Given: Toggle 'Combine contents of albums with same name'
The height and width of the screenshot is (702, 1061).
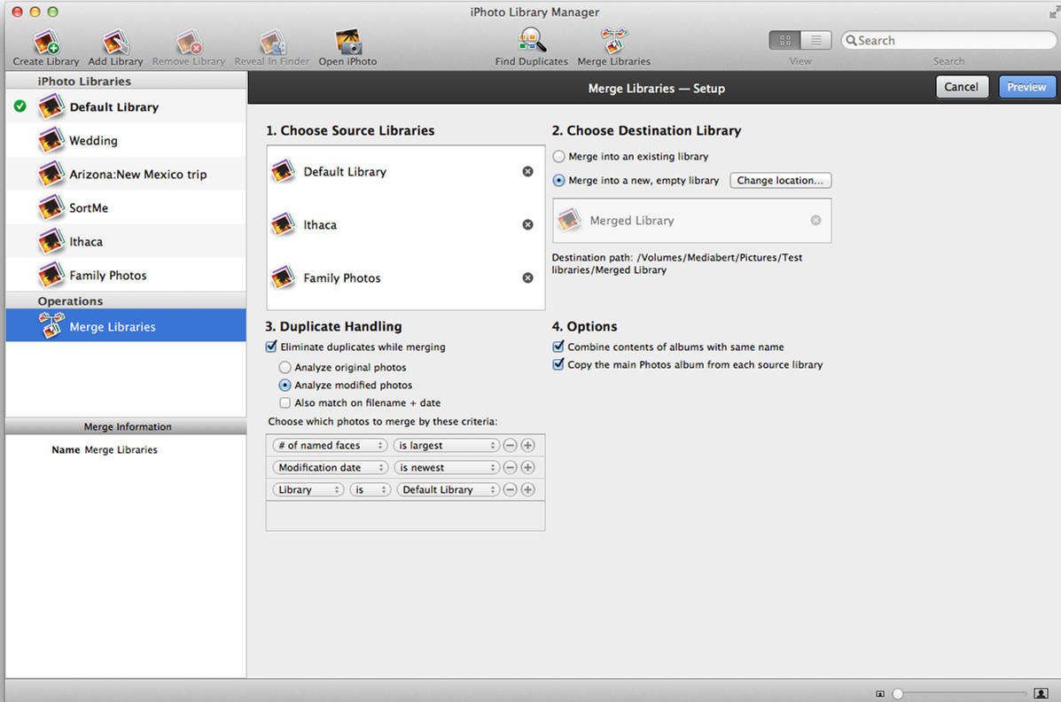Looking at the screenshot, I should click(x=558, y=347).
